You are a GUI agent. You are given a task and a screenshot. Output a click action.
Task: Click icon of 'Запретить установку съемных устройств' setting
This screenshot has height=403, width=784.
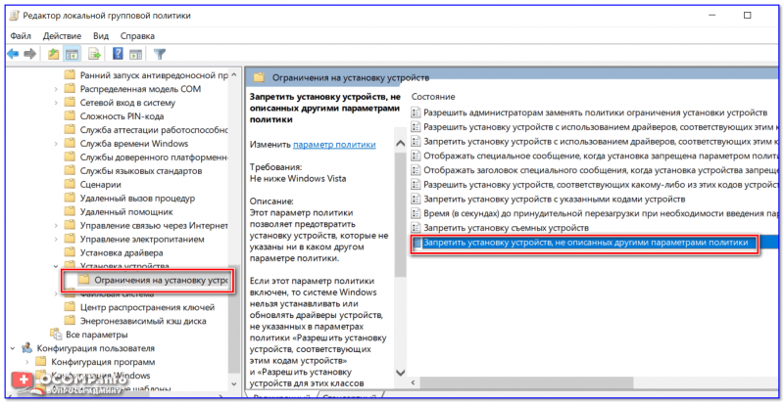[x=416, y=228]
